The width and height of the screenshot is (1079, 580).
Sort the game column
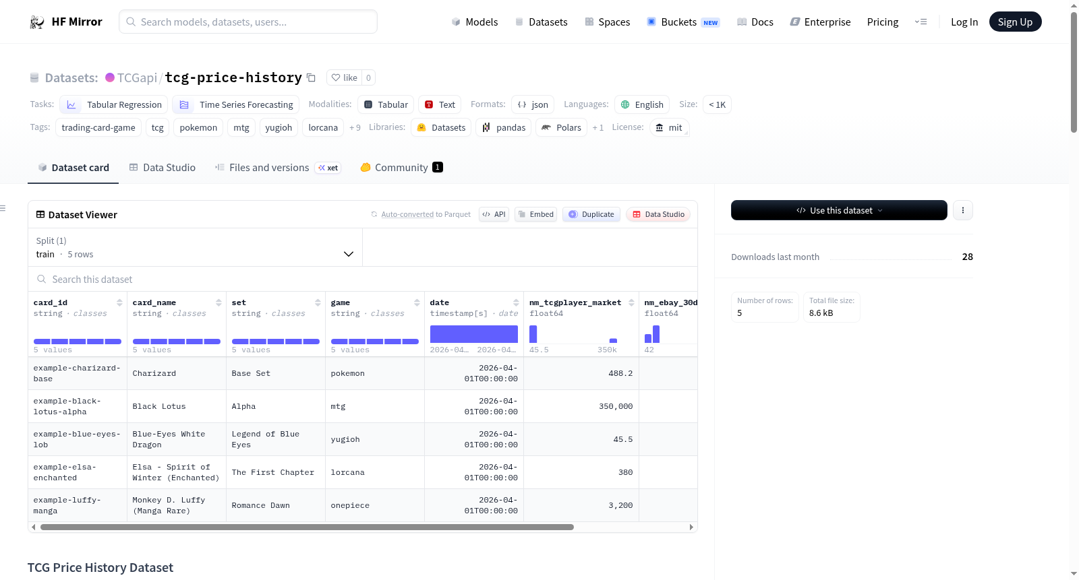pyautogui.click(x=417, y=302)
